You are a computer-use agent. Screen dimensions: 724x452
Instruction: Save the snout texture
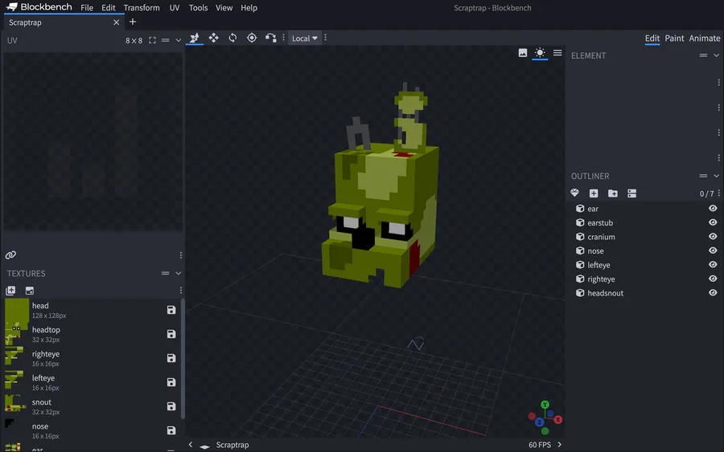[x=171, y=406]
